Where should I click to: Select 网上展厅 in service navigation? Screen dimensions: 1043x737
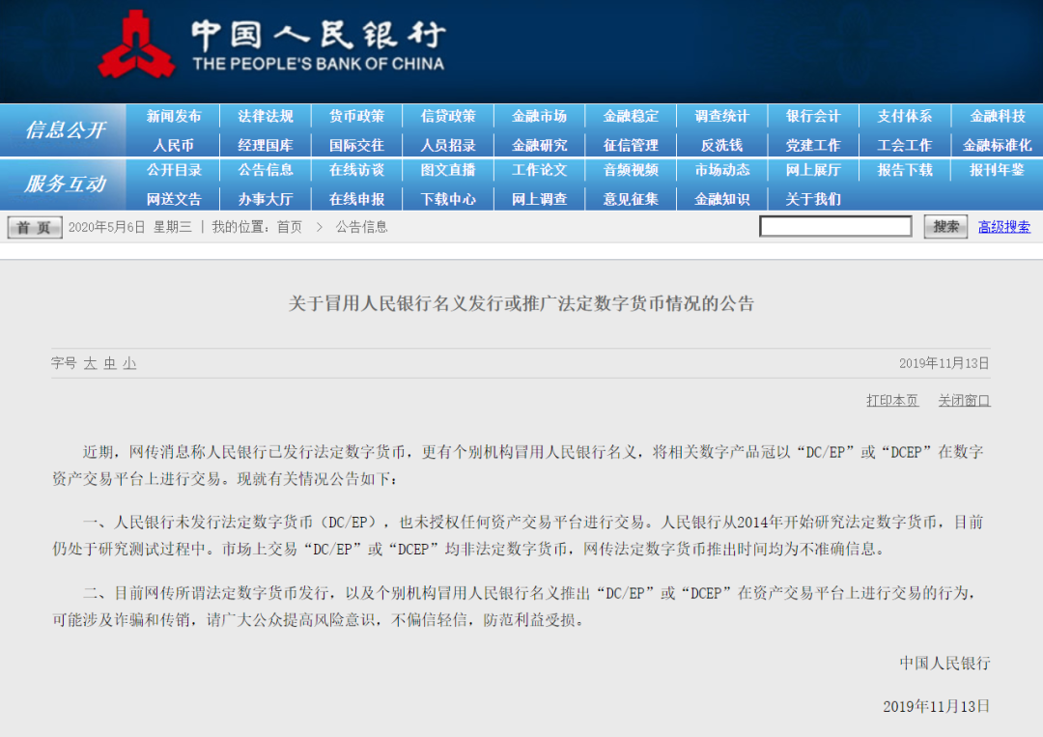click(813, 170)
